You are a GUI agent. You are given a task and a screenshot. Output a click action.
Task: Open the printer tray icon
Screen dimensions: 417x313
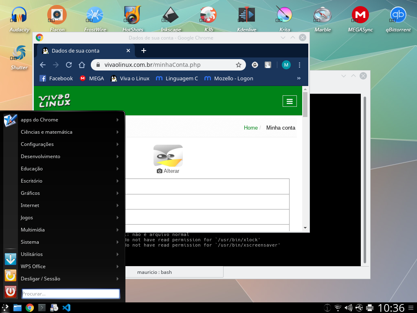point(370,308)
